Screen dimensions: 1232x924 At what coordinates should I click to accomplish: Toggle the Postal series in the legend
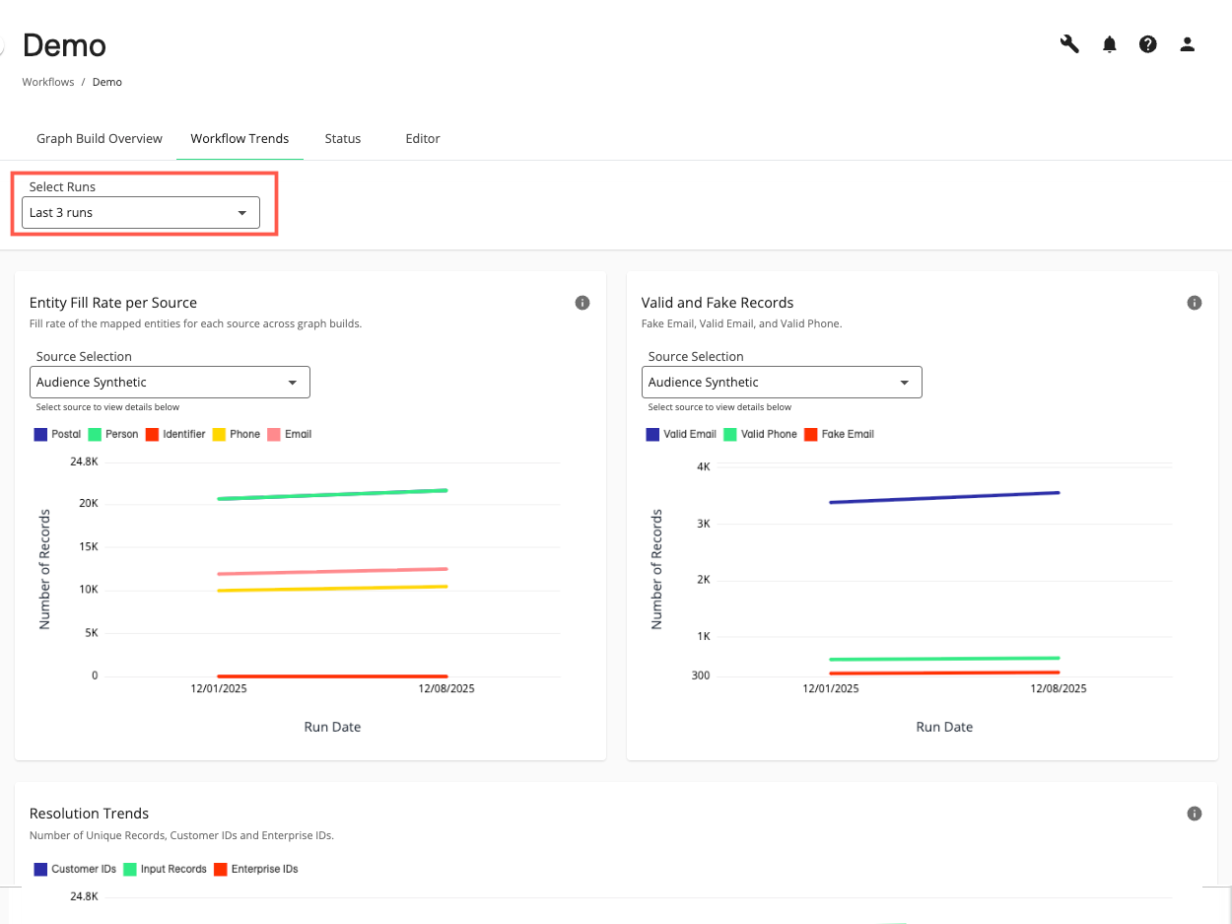pyautogui.click(x=57, y=434)
